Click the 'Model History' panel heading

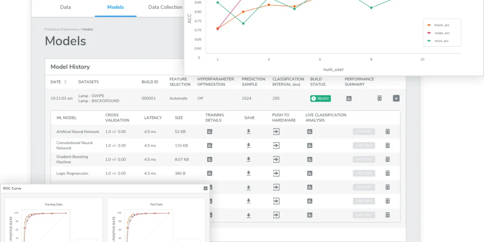(x=70, y=67)
